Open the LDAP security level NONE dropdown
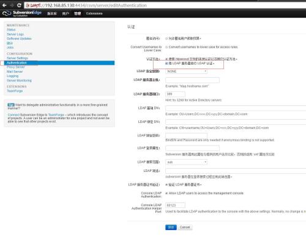The image size is (306, 241). coord(186,72)
